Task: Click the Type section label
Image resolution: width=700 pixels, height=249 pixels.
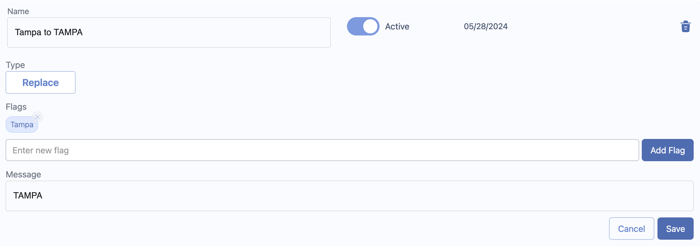Action: (15, 65)
